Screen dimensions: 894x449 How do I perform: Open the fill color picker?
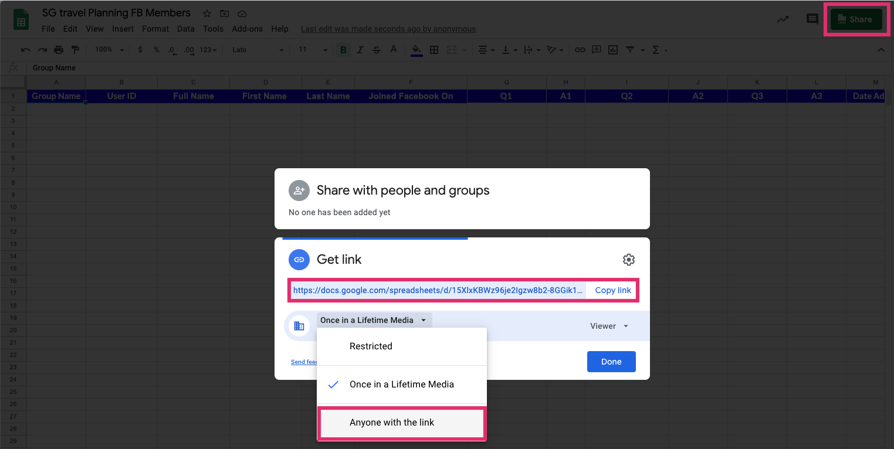tap(416, 50)
